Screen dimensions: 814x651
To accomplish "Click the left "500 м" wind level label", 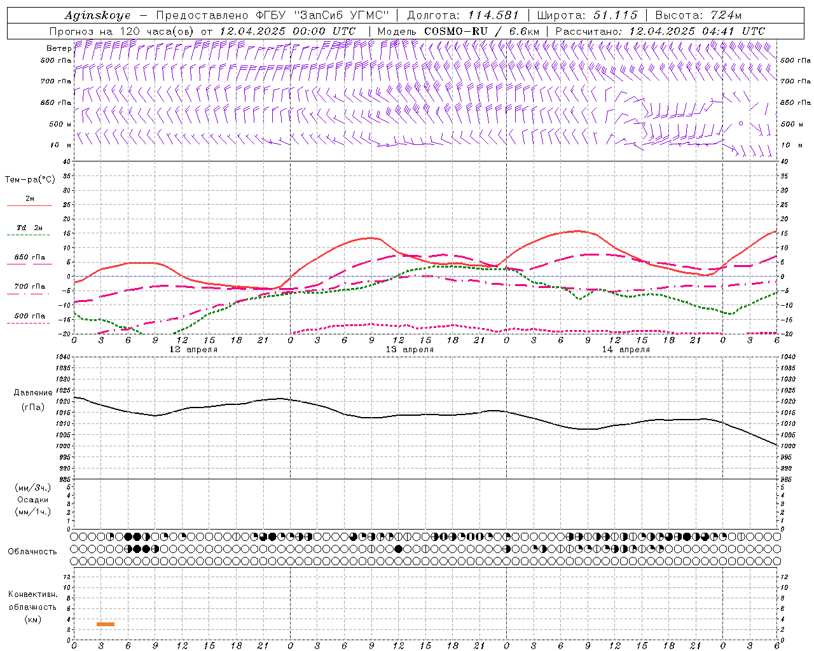I will (x=60, y=124).
